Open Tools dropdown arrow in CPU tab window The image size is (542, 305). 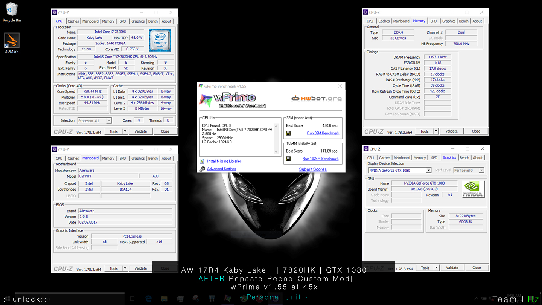pos(125,131)
